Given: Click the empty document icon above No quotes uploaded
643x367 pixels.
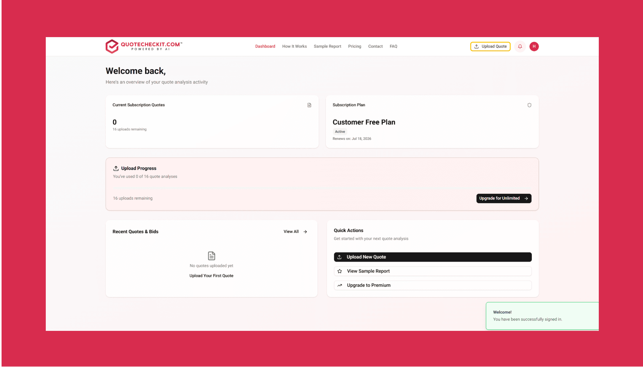Looking at the screenshot, I should coord(211,256).
